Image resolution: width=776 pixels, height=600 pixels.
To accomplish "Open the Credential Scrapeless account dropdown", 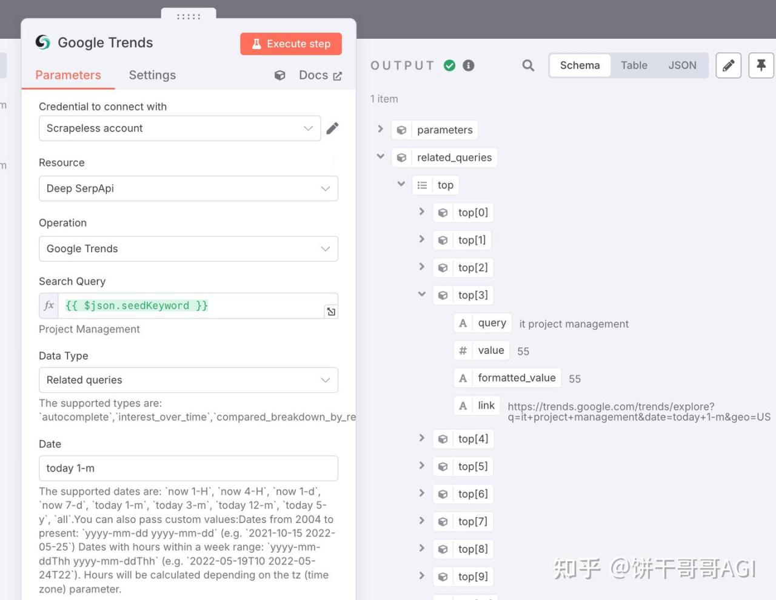I will coord(179,128).
